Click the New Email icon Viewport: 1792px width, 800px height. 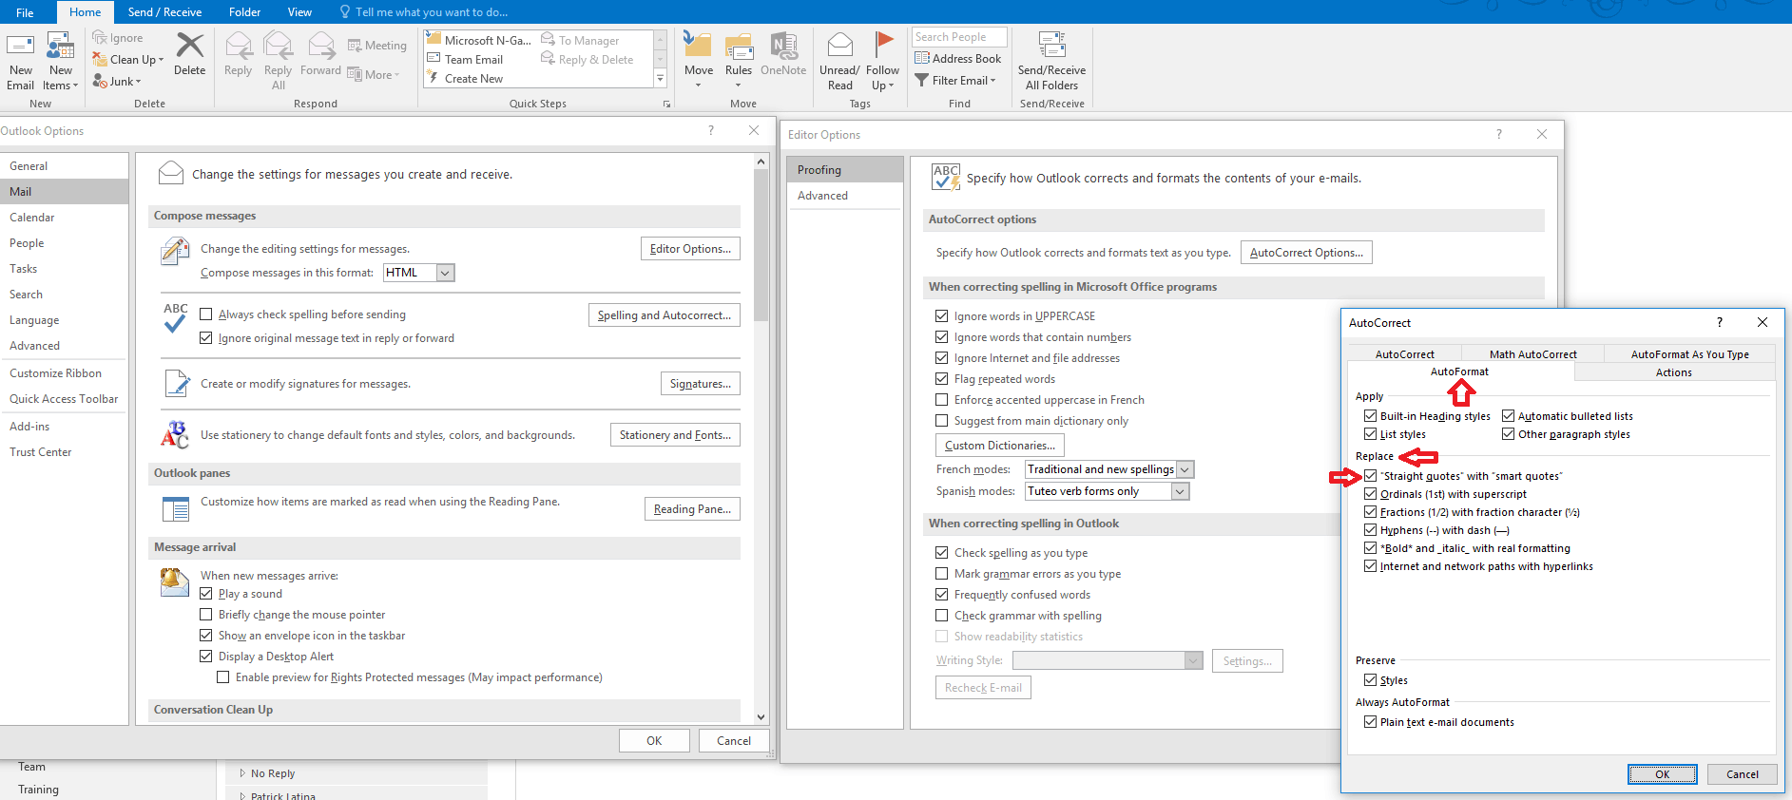[20, 46]
